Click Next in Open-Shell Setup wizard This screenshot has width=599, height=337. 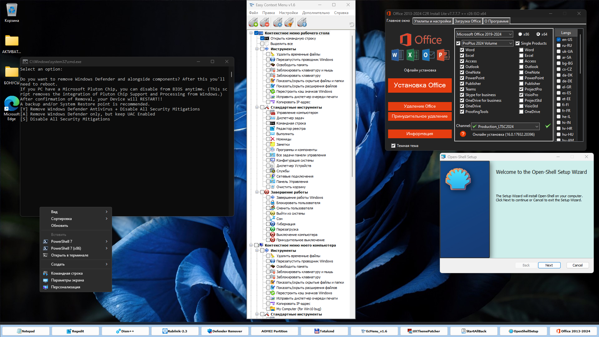pyautogui.click(x=549, y=265)
